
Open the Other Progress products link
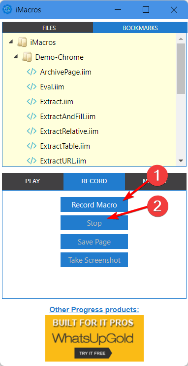tap(94, 310)
